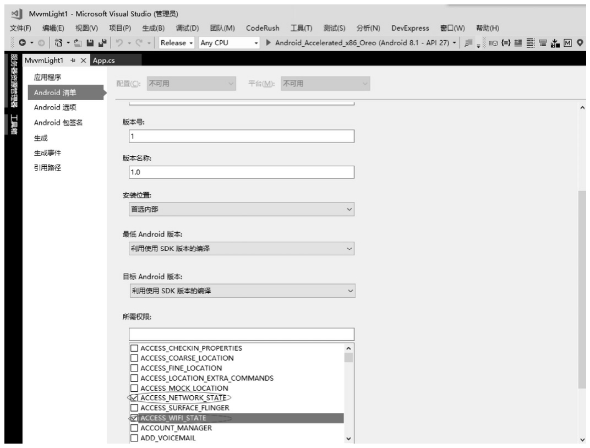The width and height of the screenshot is (590, 448).
Task: Select the 生成事件 page
Action: tap(47, 152)
